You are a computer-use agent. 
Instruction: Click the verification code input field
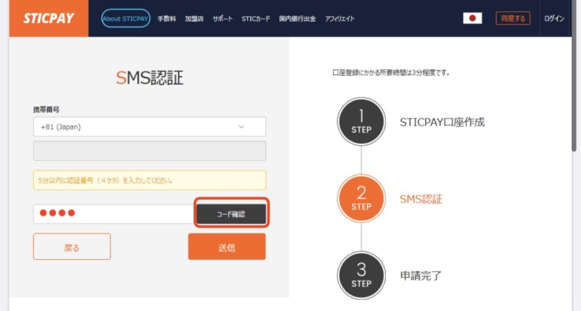click(114, 214)
